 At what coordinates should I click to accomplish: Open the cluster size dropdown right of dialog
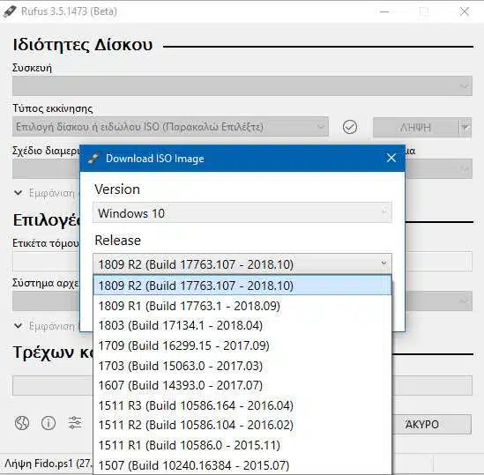click(x=438, y=301)
